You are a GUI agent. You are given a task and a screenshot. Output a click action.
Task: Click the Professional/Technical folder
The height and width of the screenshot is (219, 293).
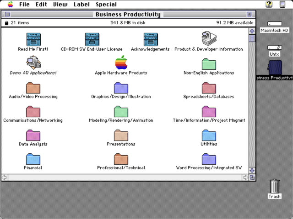(121, 159)
